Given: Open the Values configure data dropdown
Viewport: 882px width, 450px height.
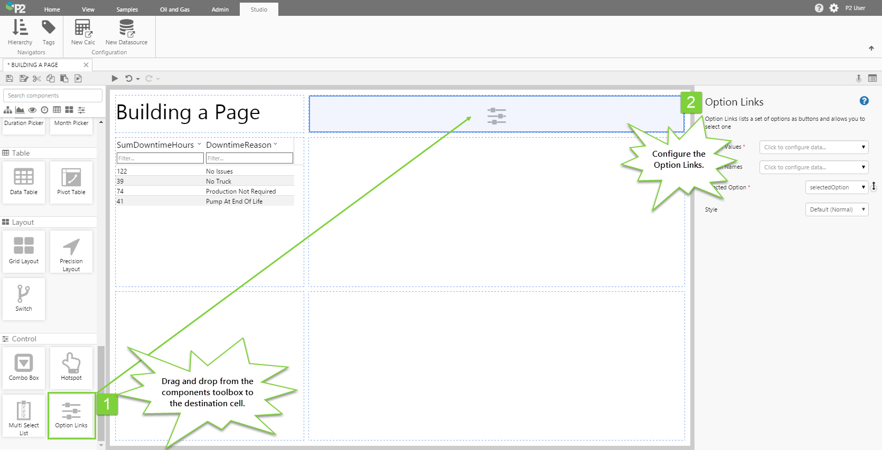Looking at the screenshot, I should (x=814, y=147).
